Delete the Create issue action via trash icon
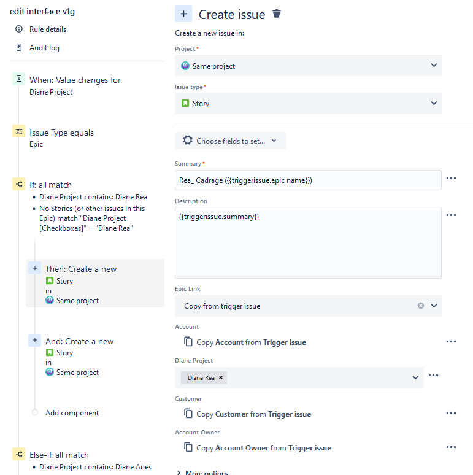Image resolution: width=473 pixels, height=475 pixels. click(x=277, y=14)
